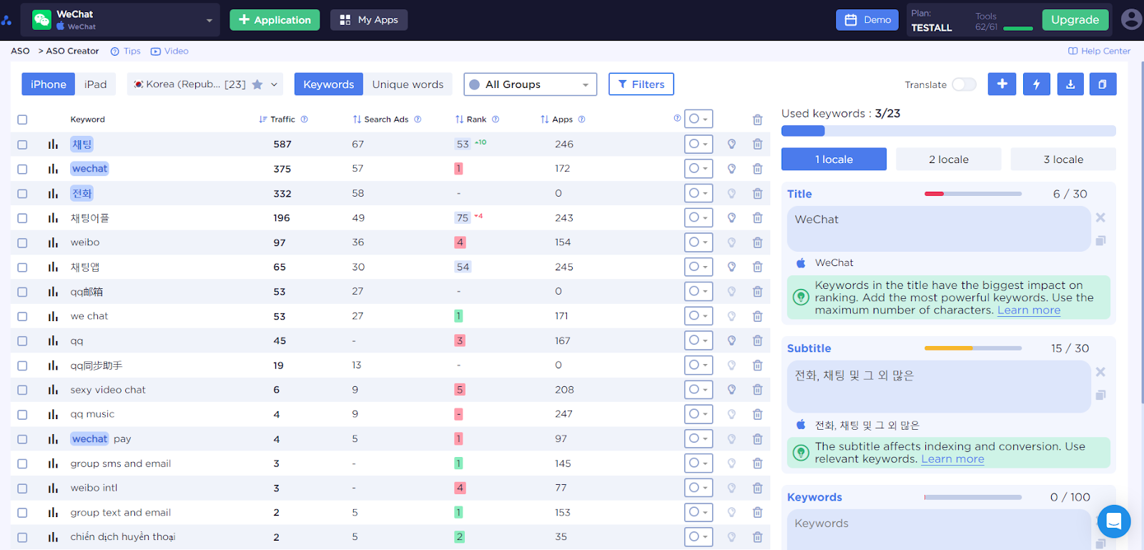
Task: Click the Demo button
Action: click(x=867, y=20)
